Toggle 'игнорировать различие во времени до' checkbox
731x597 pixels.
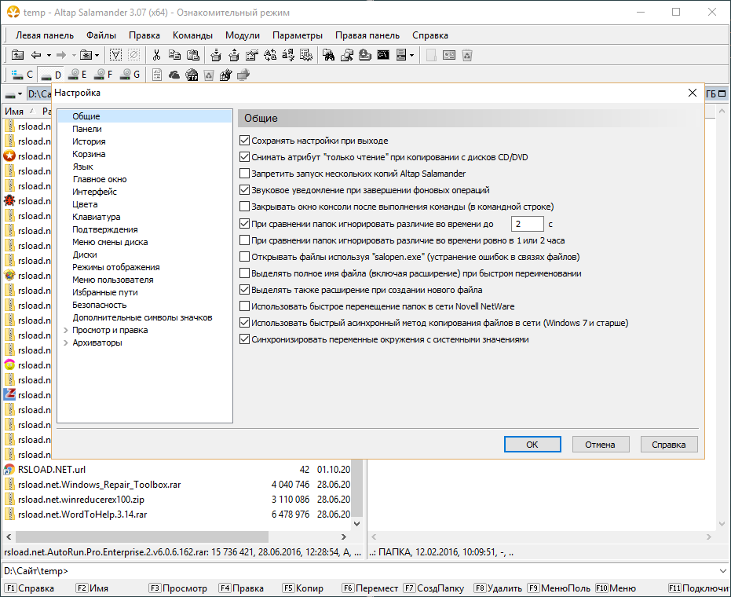click(x=244, y=224)
